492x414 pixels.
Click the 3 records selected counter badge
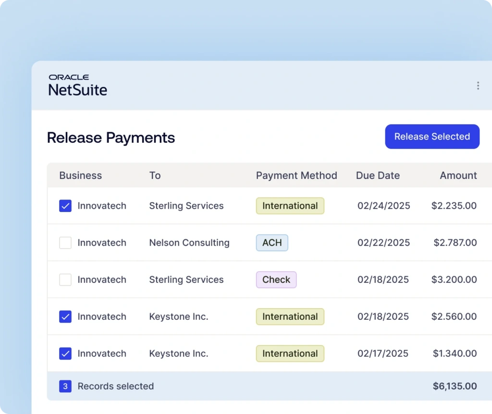65,386
